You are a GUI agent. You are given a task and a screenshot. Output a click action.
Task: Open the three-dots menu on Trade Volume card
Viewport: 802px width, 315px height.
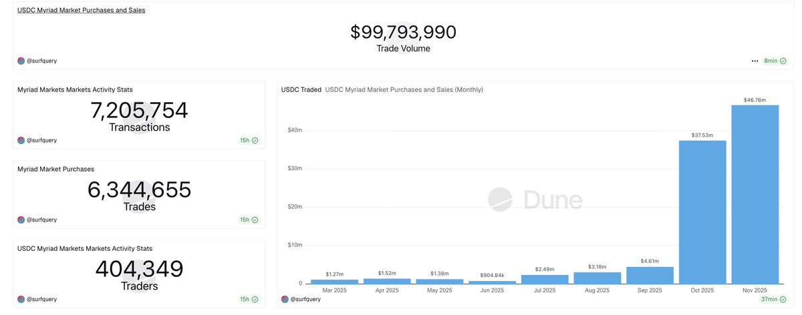click(755, 61)
